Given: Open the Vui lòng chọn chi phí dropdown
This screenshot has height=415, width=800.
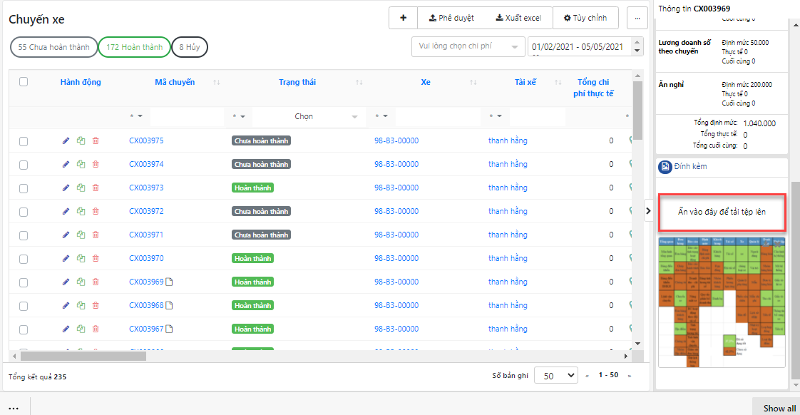Looking at the screenshot, I should click(x=468, y=47).
